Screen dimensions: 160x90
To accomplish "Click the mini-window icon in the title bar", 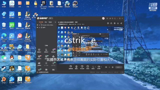I will pyautogui.click(x=110, y=18).
